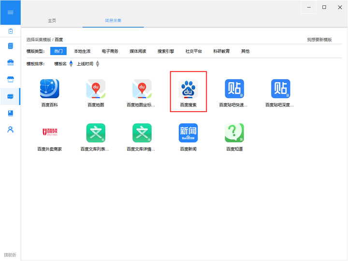Select the chat bubble icon in sidebar
348x261 pixels.
(x=11, y=97)
